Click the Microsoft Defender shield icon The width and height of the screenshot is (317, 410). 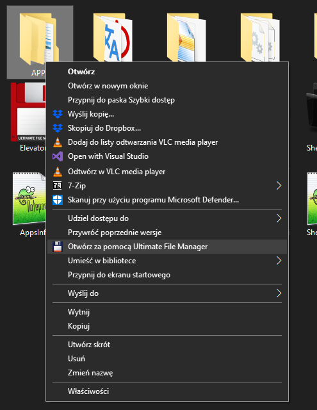coord(58,200)
